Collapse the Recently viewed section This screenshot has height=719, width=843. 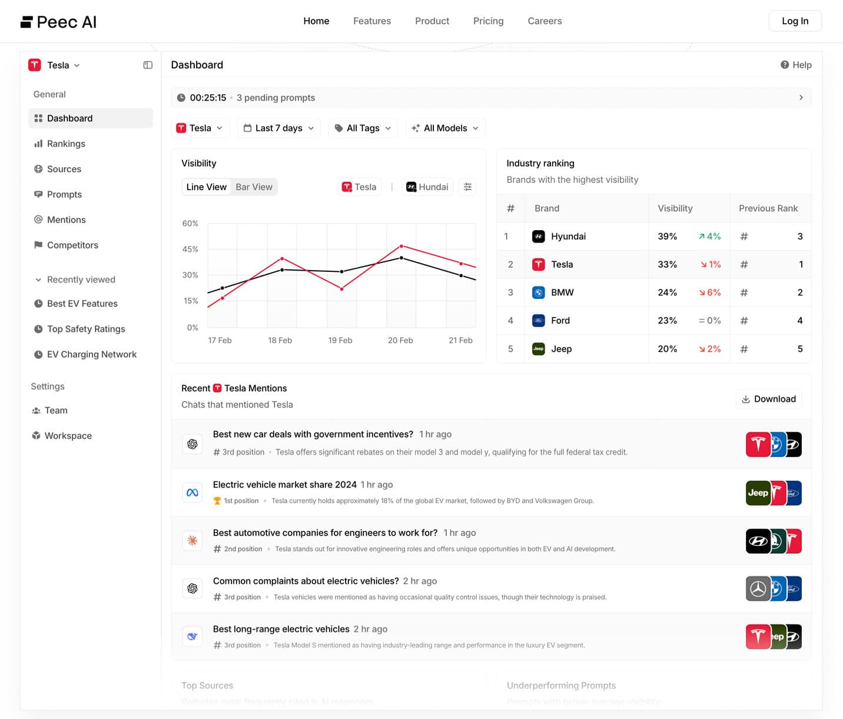pyautogui.click(x=75, y=279)
